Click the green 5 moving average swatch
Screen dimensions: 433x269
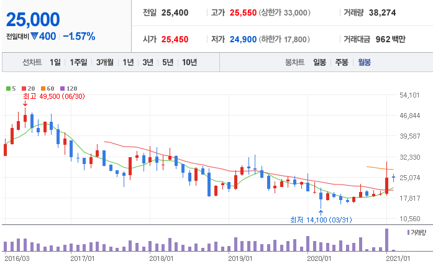(x=8, y=88)
